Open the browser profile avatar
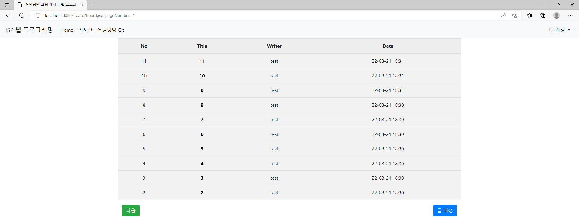 coord(557,15)
